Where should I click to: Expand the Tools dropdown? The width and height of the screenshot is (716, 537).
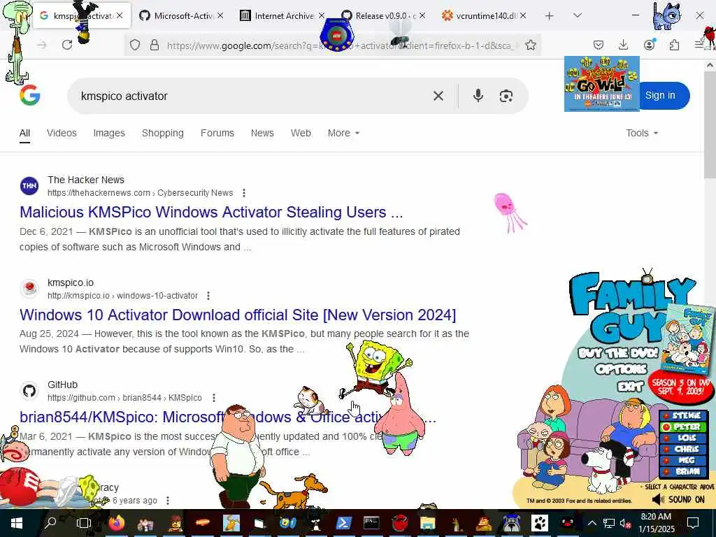point(642,133)
